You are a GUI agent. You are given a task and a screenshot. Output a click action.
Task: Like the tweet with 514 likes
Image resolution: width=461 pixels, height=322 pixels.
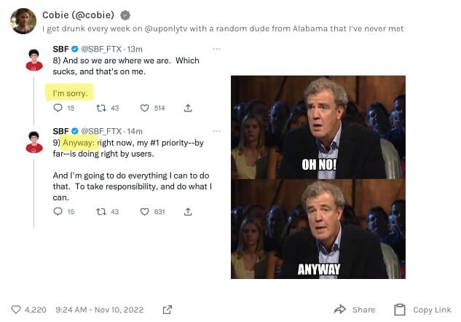[144, 108]
